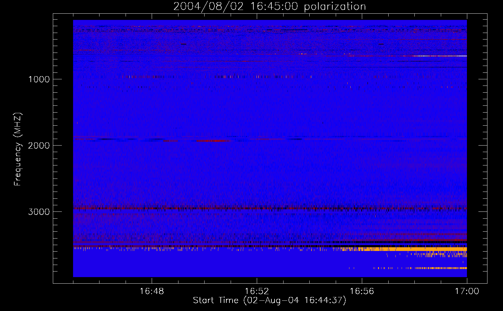Click the "Frequency (MHZ)" axis label
Image resolution: width=503 pixels, height=311 pixels.
[x=18, y=149]
